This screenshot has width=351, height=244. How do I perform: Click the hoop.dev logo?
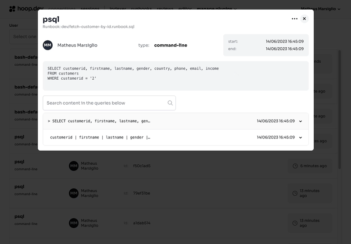[26, 9]
